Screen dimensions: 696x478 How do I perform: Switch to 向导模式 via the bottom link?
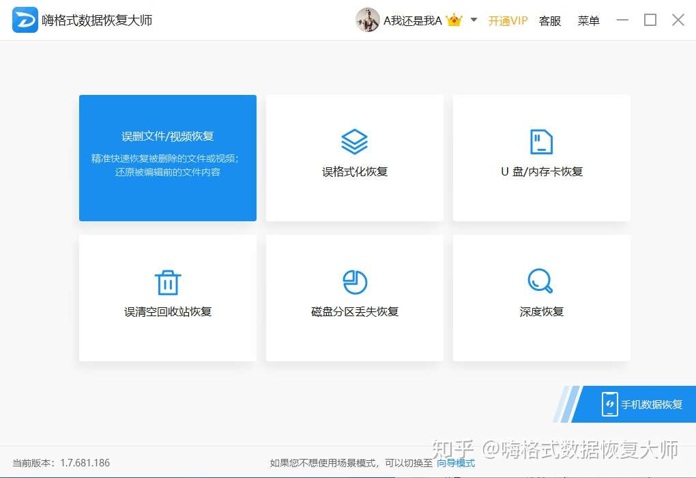[x=456, y=462]
